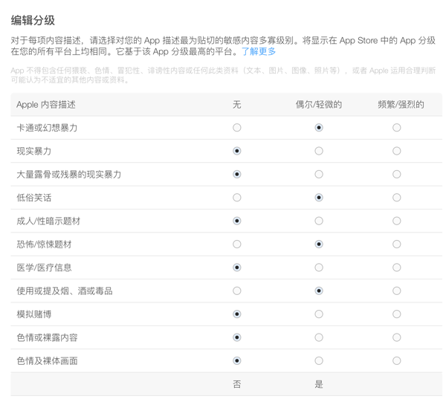This screenshot has width=446, height=402.
Task: Select 频繁/强烈的 for 模拟赌博
Action: pyautogui.click(x=397, y=314)
